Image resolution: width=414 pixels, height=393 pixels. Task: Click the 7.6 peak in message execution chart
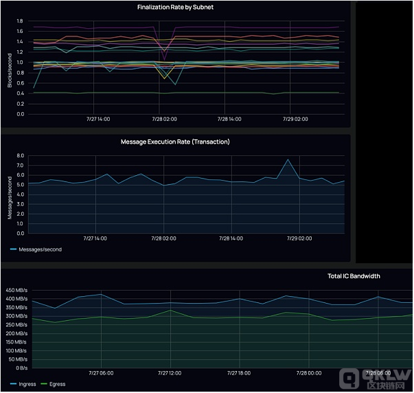tap(288, 159)
